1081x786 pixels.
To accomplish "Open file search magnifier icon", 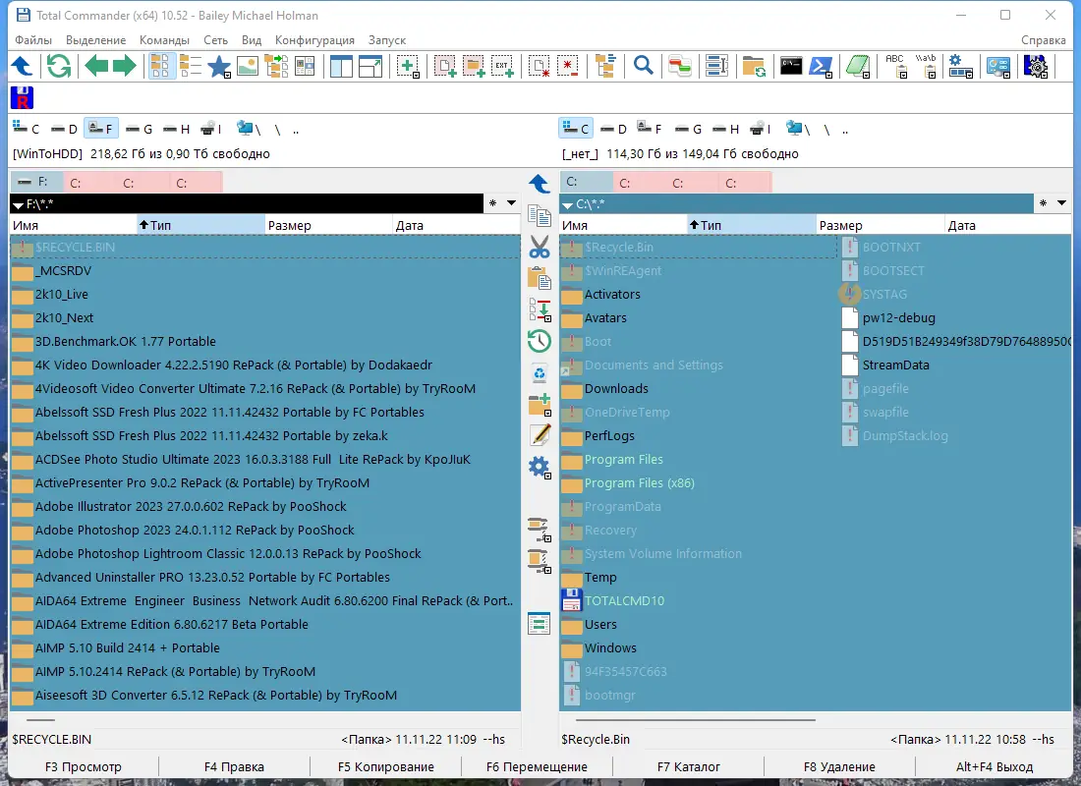I will [644, 67].
